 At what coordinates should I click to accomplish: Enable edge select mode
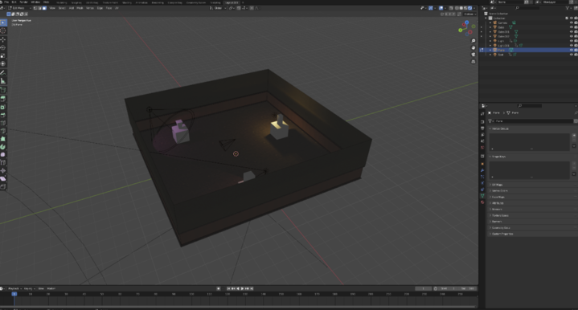pyautogui.click(x=40, y=8)
